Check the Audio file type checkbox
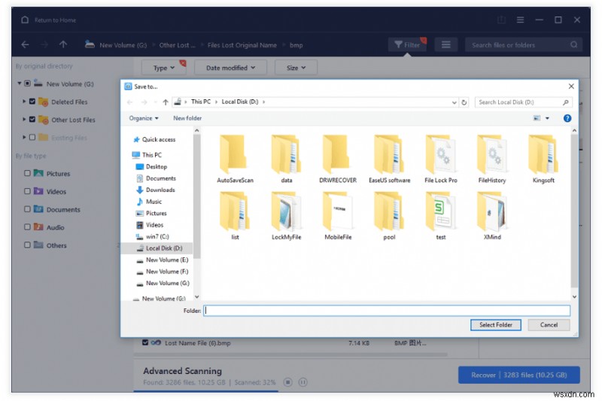This screenshot has width=602, height=401. pos(27,226)
